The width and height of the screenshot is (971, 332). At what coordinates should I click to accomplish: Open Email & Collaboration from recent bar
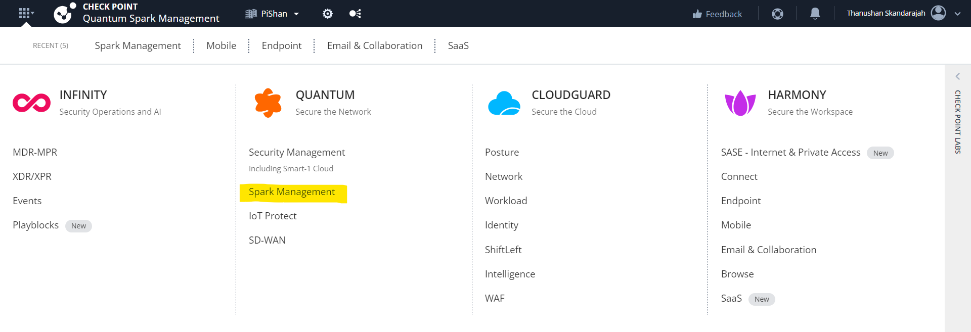(374, 45)
